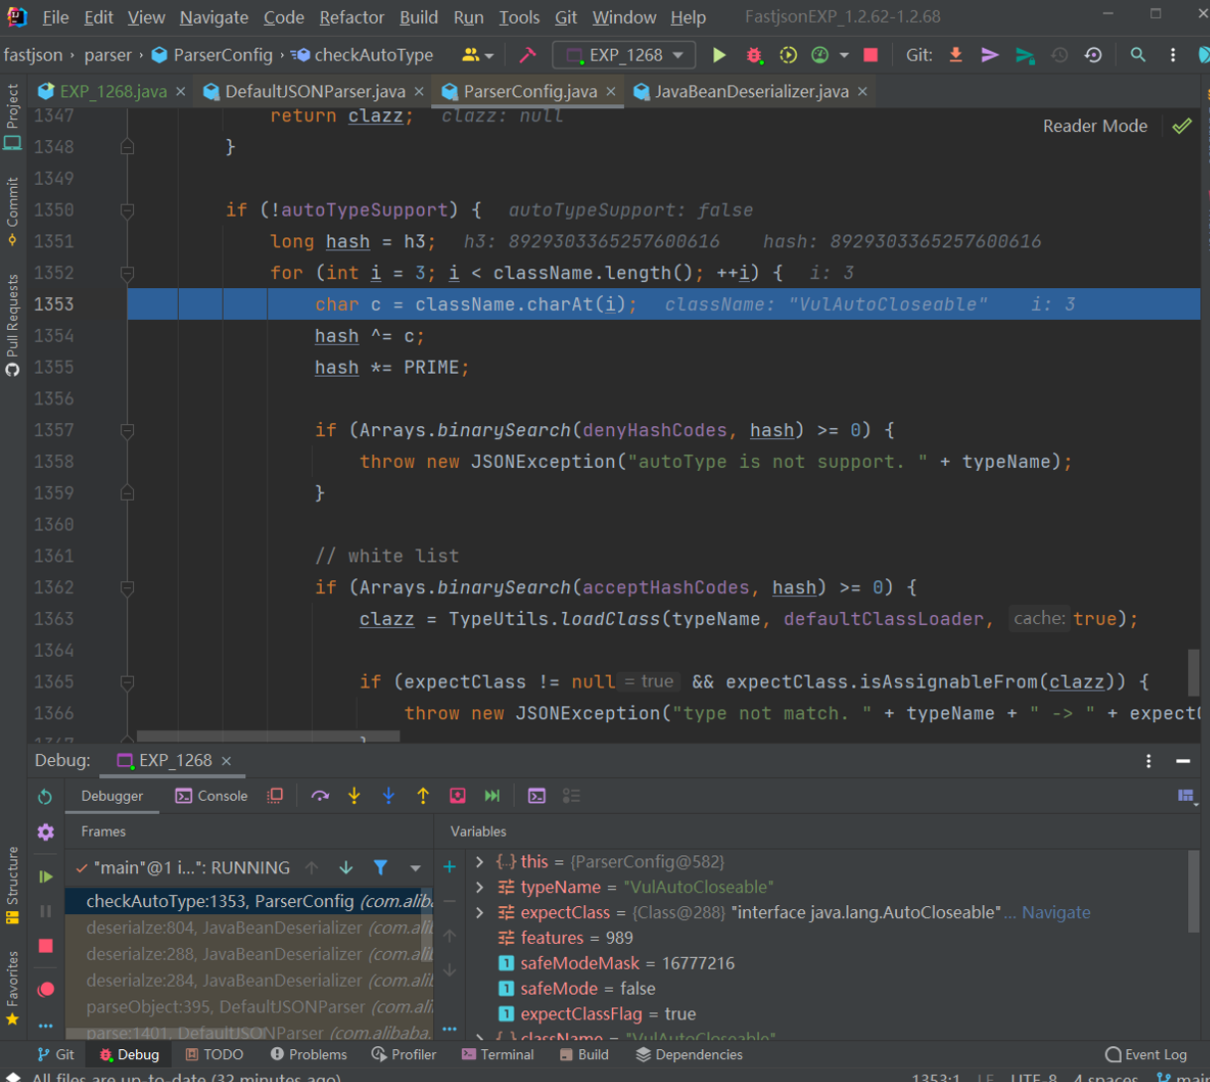Toggle Reader Mode in editor
Screen dimensions: 1210x1082
[x=1095, y=126]
